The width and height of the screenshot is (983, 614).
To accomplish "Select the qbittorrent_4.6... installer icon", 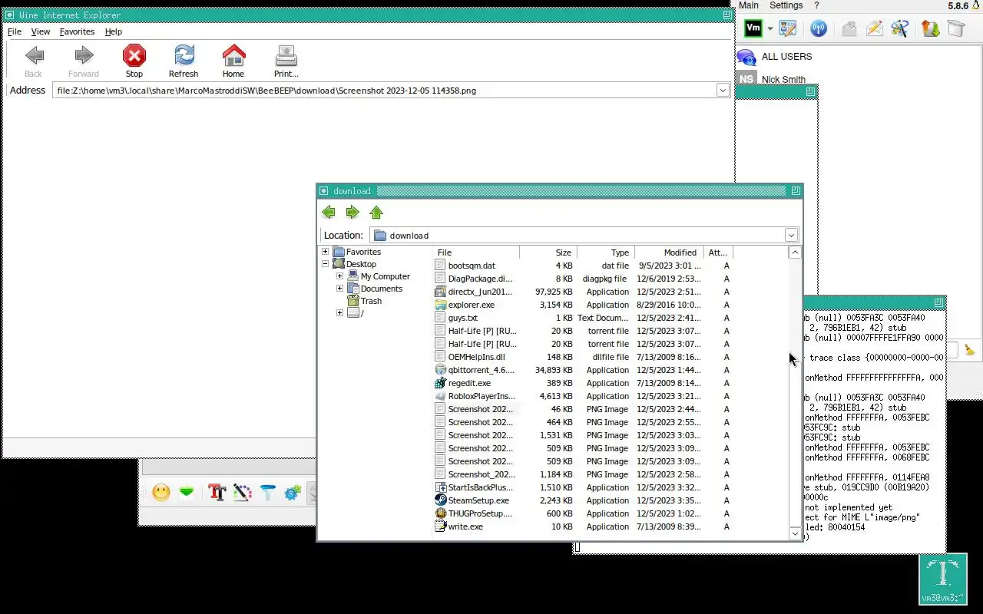I will (x=440, y=370).
